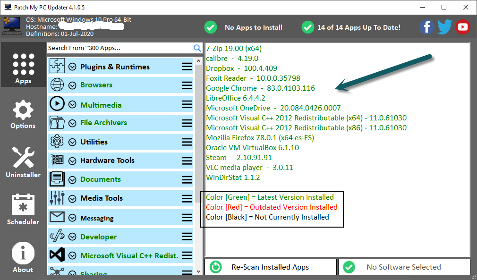Open the Uninstaller tab
This screenshot has height=280, width=477.
pyautogui.click(x=23, y=162)
